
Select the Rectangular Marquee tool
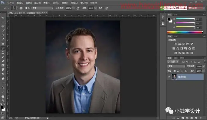(3, 22)
